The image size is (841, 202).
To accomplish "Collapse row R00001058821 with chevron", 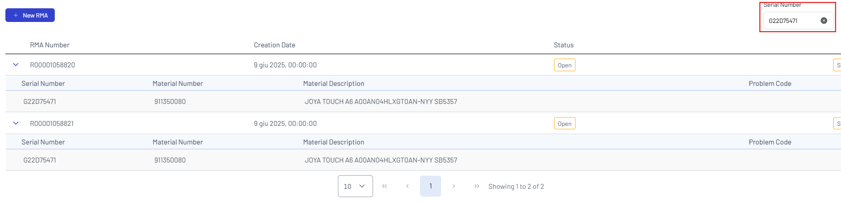I will [x=16, y=123].
